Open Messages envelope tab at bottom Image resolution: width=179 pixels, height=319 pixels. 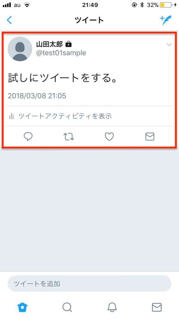[x=157, y=307]
